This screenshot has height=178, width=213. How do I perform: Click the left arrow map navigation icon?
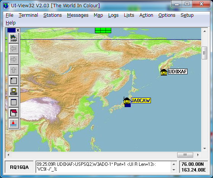coord(14,49)
